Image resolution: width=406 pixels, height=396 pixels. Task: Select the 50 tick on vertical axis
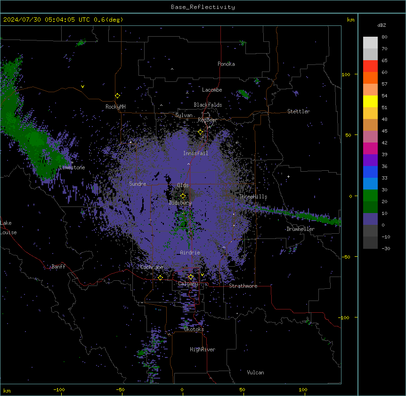(x=348, y=135)
